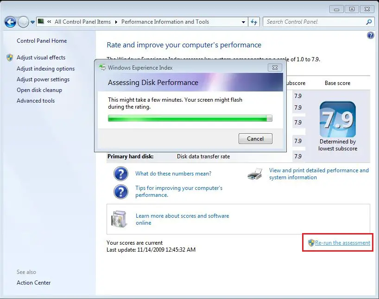This screenshot has width=379, height=299.
Task: Open View and print detailed performance information
Action: 319,174
